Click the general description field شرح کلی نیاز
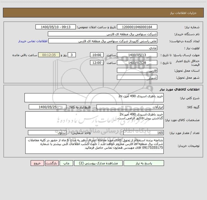207x200 pixels. 94,98
